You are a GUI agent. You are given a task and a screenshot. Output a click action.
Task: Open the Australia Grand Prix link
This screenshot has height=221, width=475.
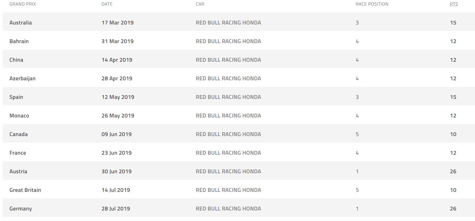tap(21, 23)
